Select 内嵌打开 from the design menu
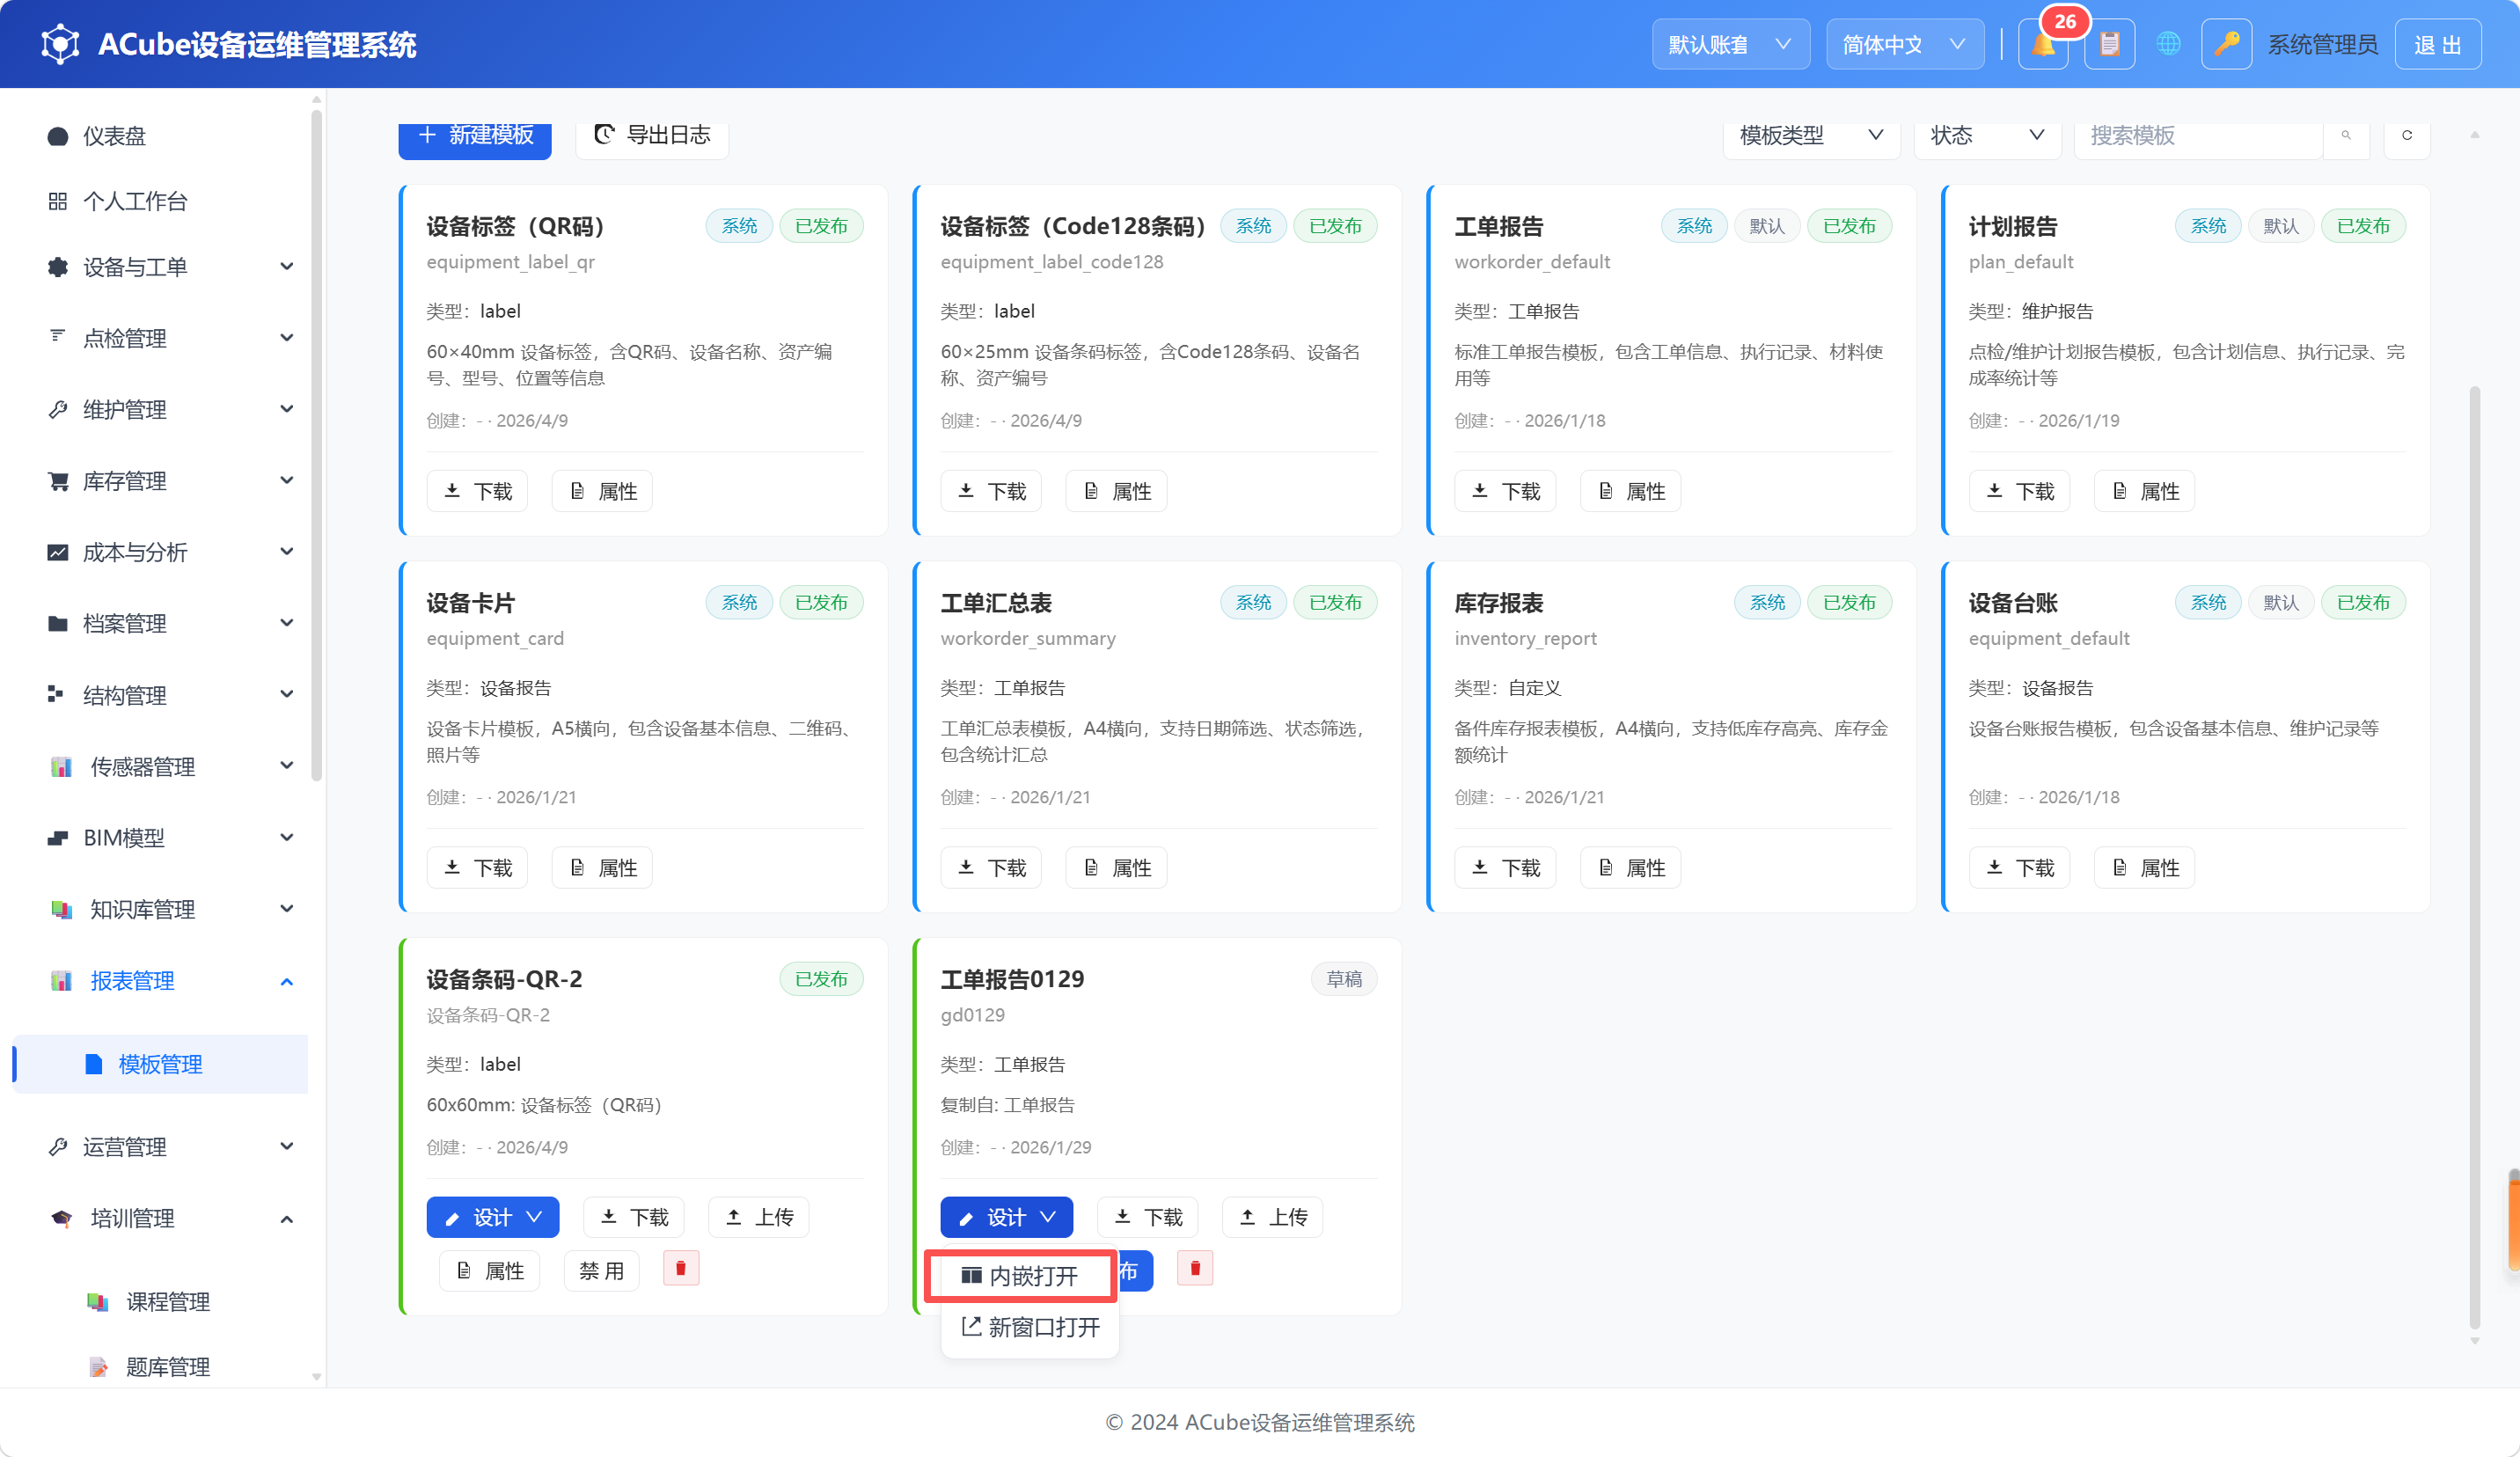The image size is (2520, 1457). coord(1021,1275)
